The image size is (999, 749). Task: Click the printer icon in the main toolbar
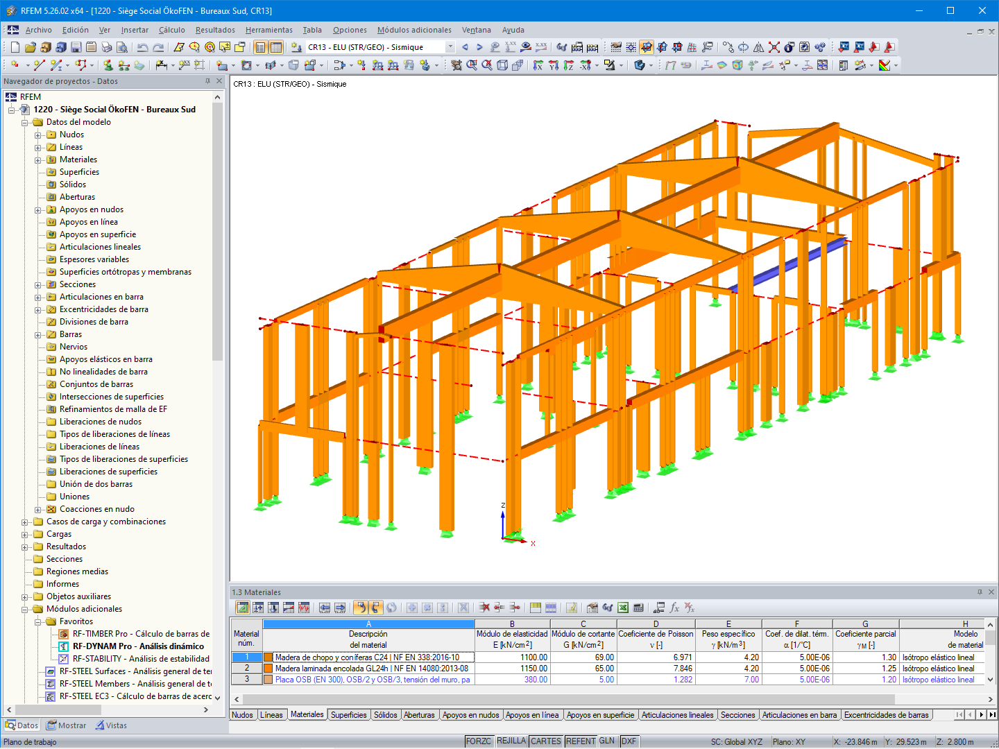pos(106,47)
